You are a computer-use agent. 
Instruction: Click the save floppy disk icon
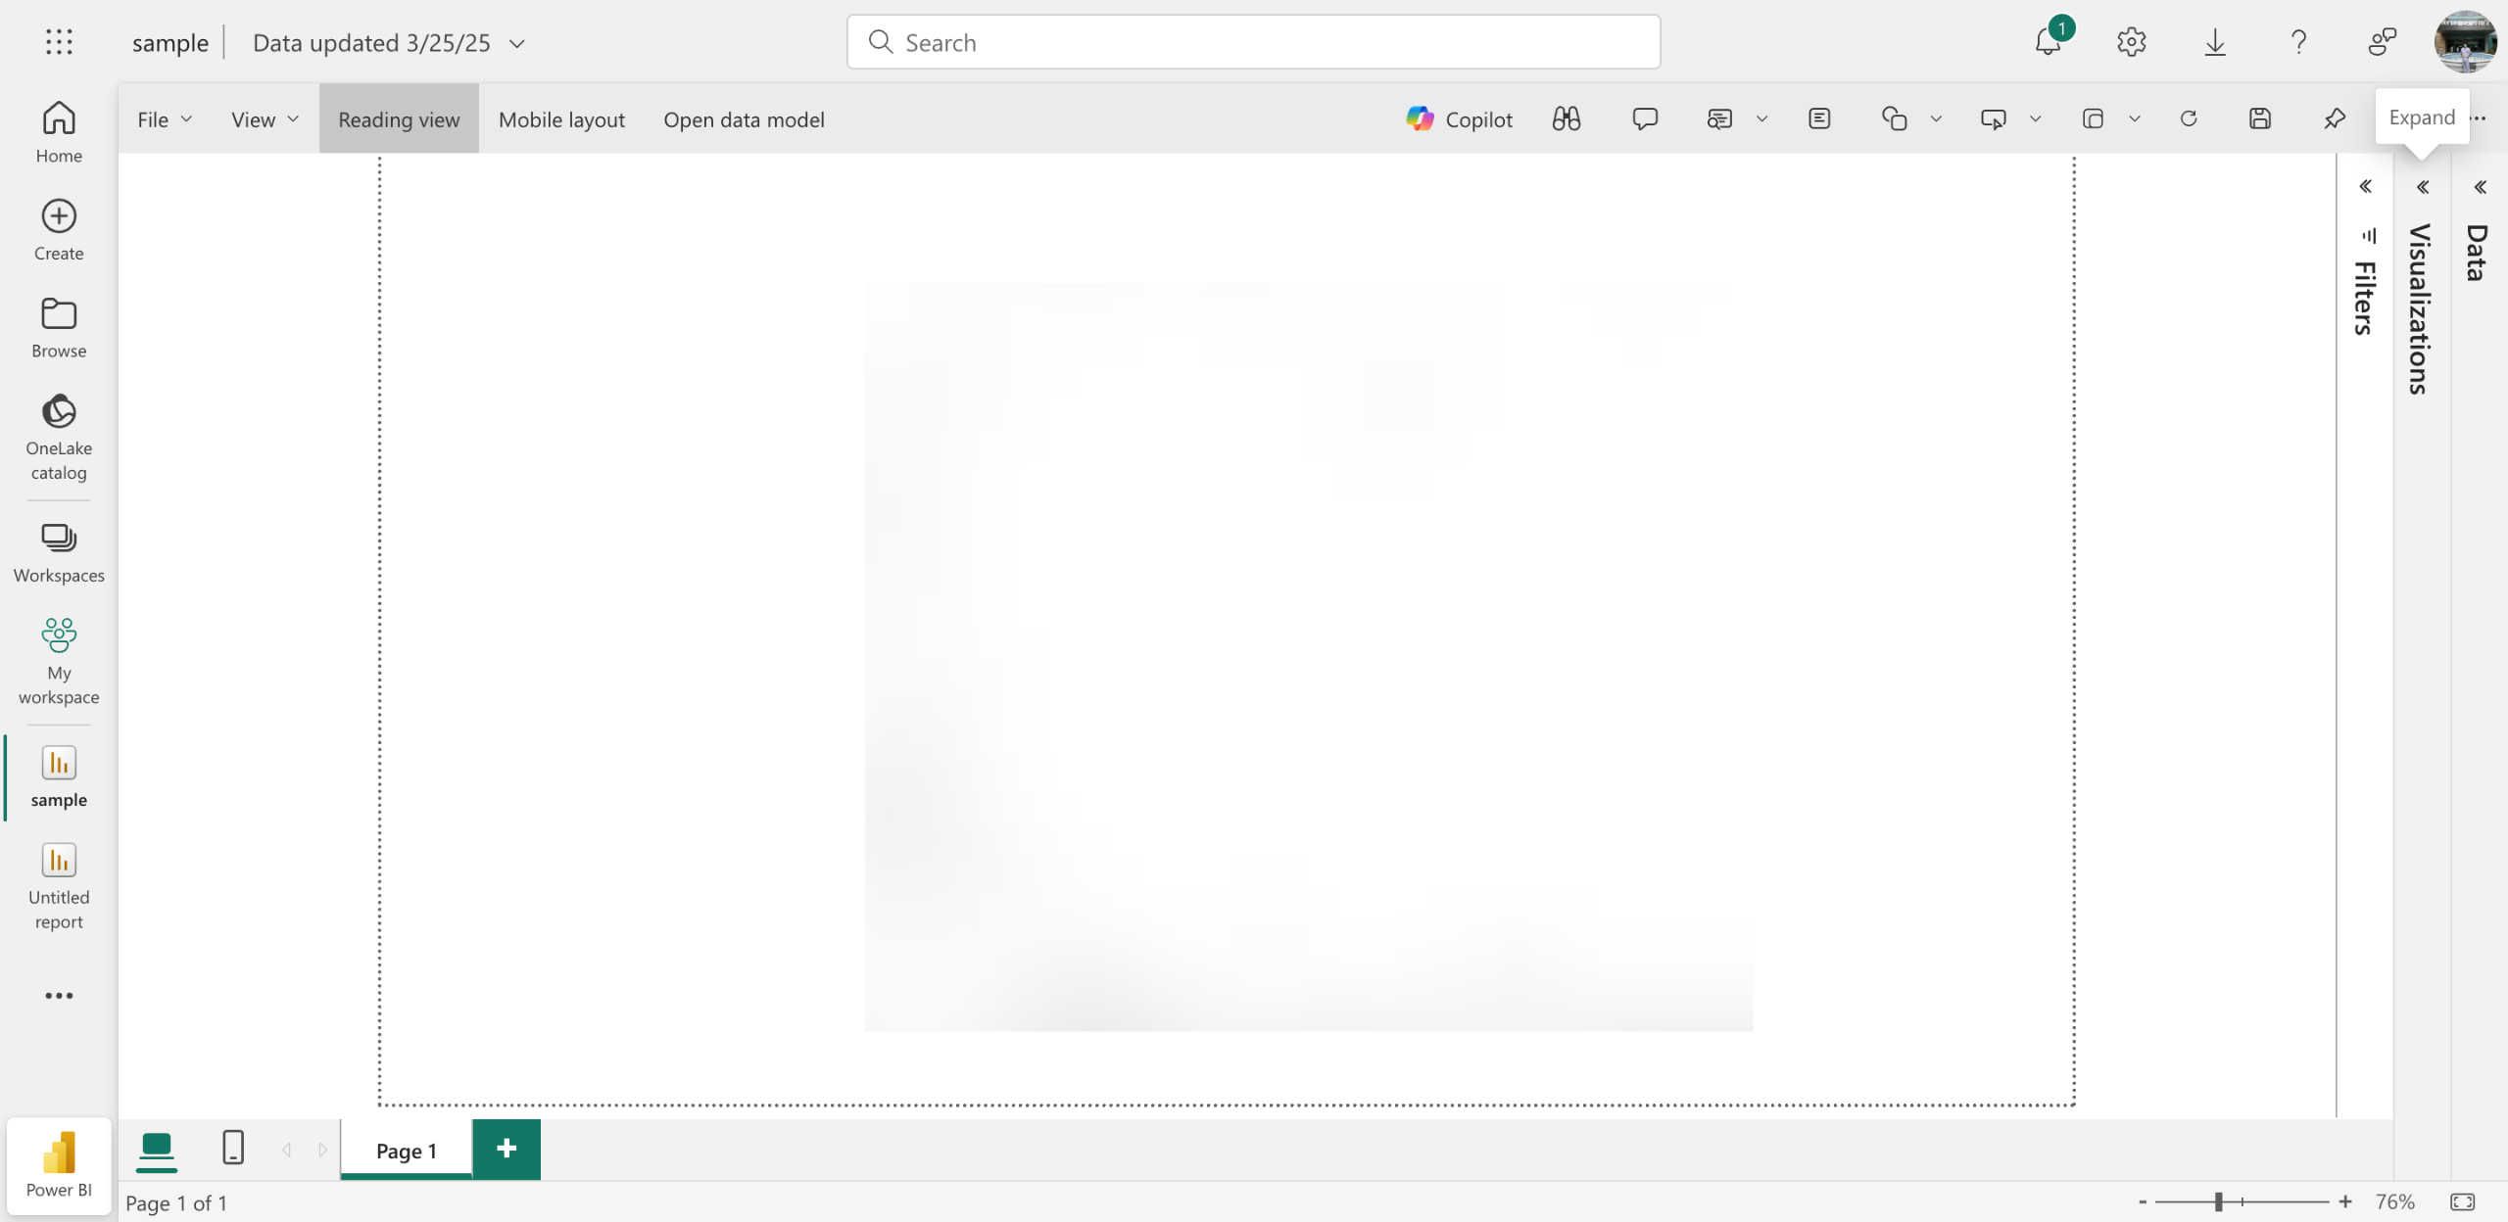tap(2259, 119)
